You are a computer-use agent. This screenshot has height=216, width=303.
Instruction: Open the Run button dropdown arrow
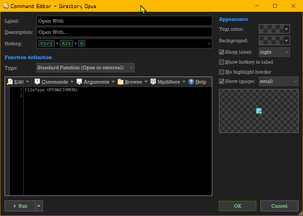pos(39,206)
